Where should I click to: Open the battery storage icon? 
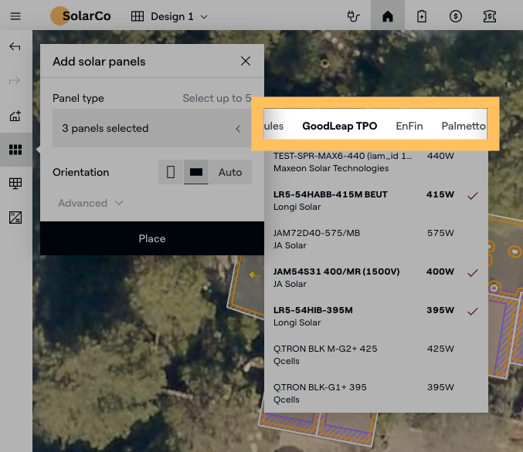pos(422,16)
